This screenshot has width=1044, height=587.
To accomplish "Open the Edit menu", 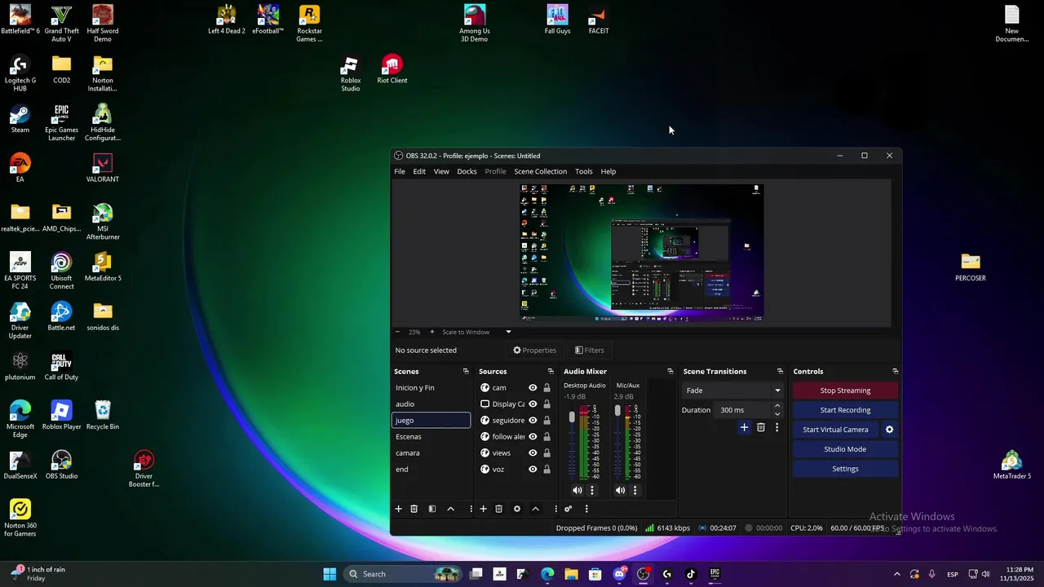I will 419,171.
